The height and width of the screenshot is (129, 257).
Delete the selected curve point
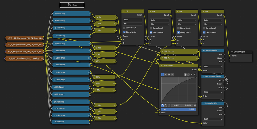[195, 105]
